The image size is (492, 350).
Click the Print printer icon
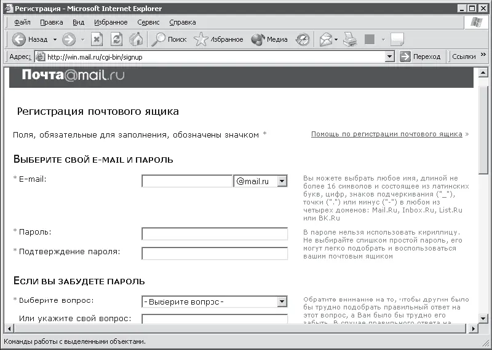coord(350,39)
